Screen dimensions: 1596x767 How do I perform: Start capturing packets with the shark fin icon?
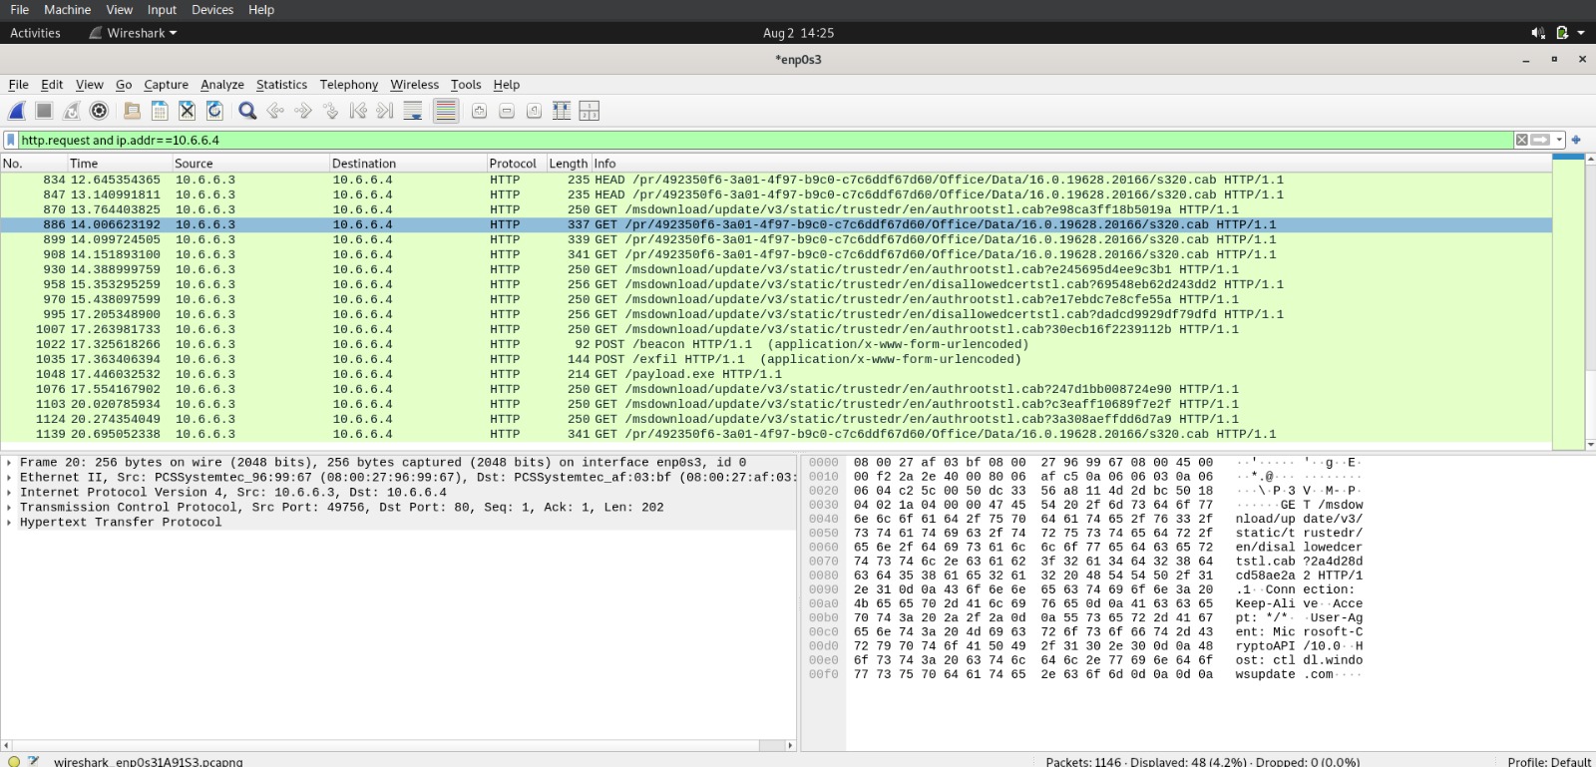17,111
